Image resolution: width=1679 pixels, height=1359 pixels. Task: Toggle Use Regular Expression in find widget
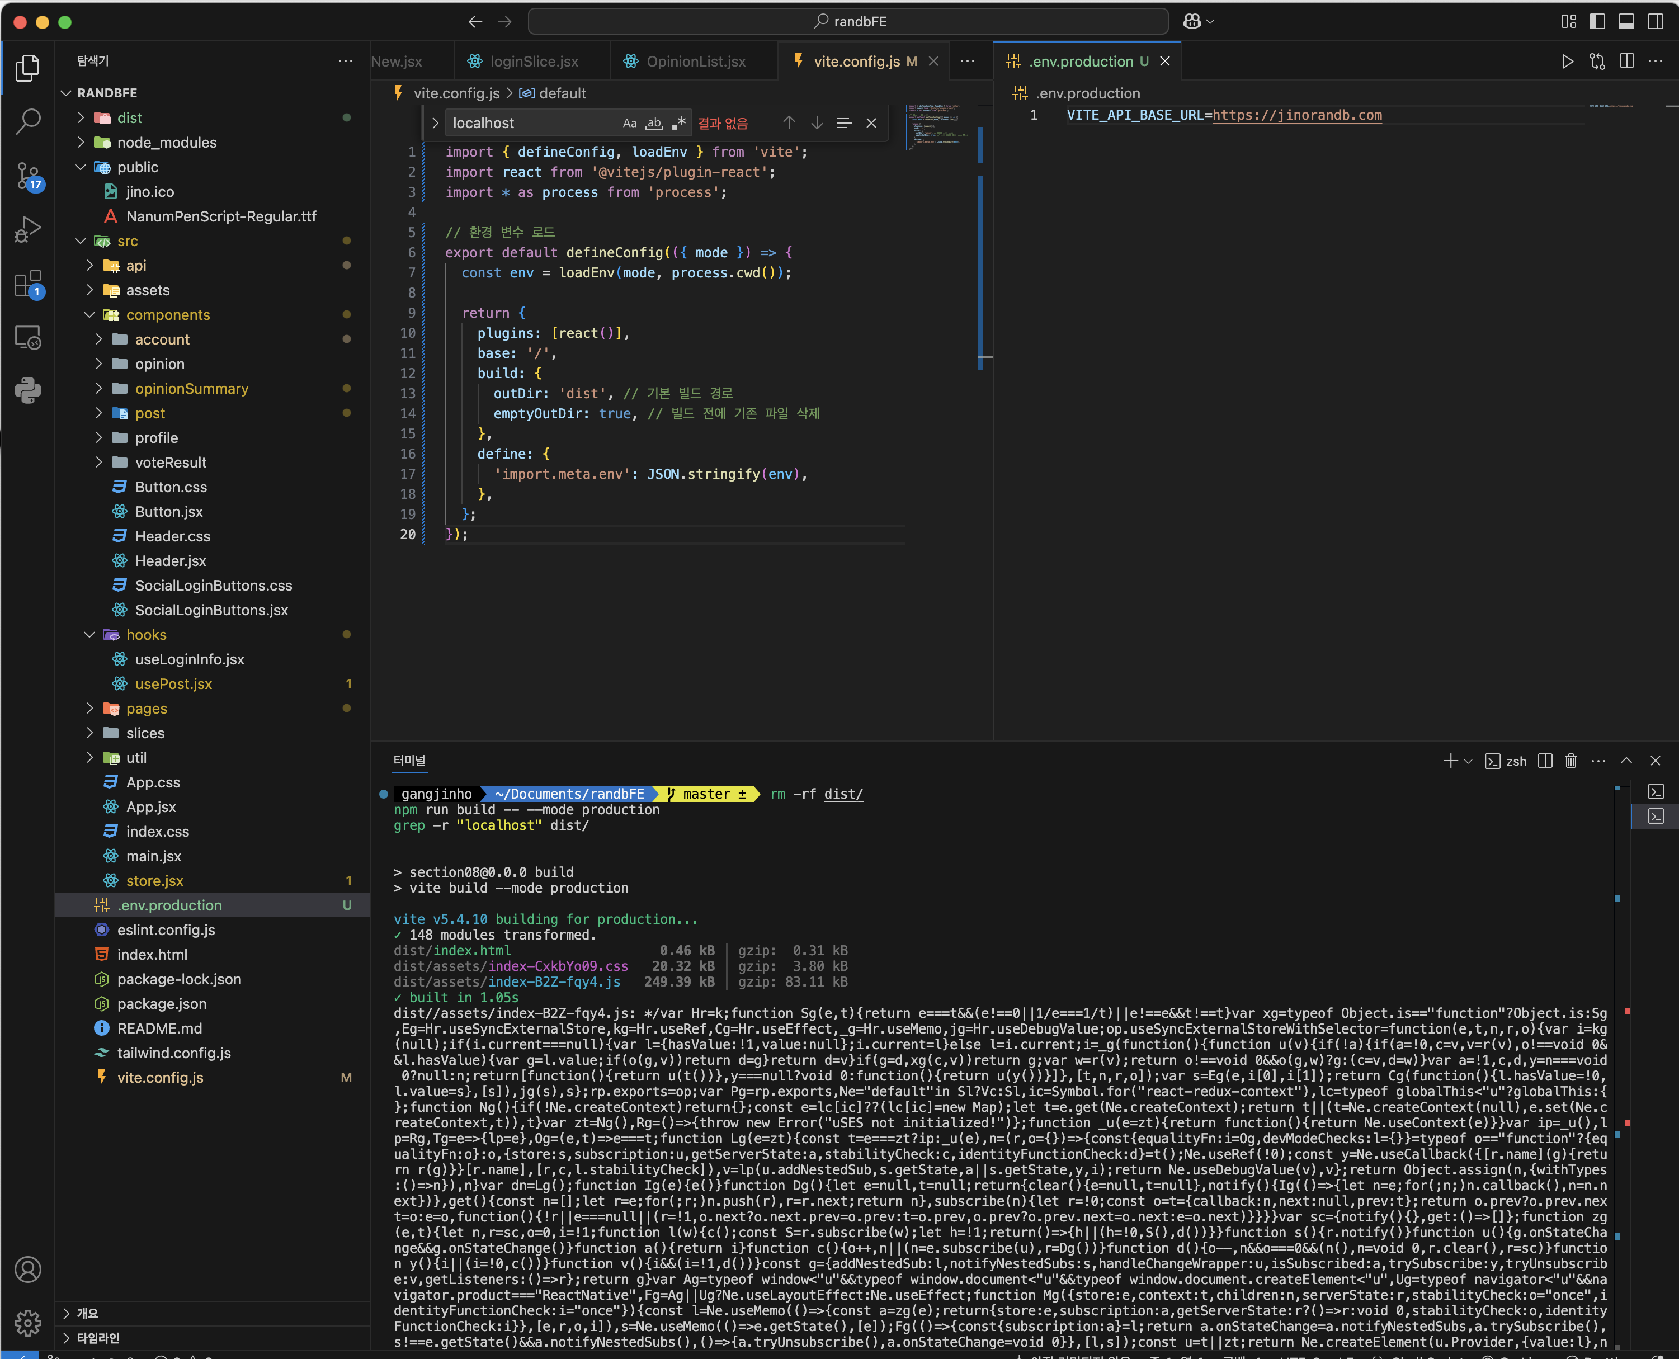click(678, 123)
